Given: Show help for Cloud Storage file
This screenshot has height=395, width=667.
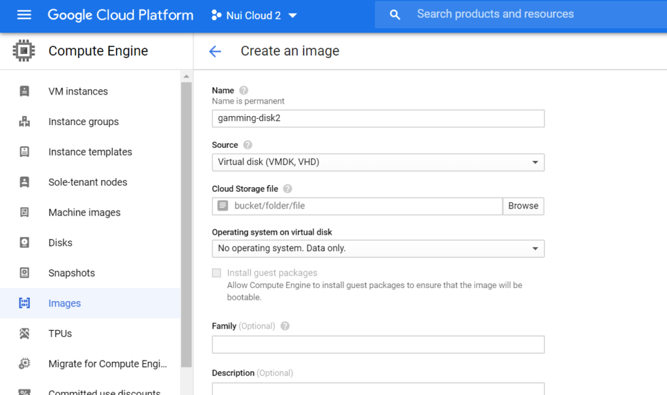Looking at the screenshot, I should point(287,188).
